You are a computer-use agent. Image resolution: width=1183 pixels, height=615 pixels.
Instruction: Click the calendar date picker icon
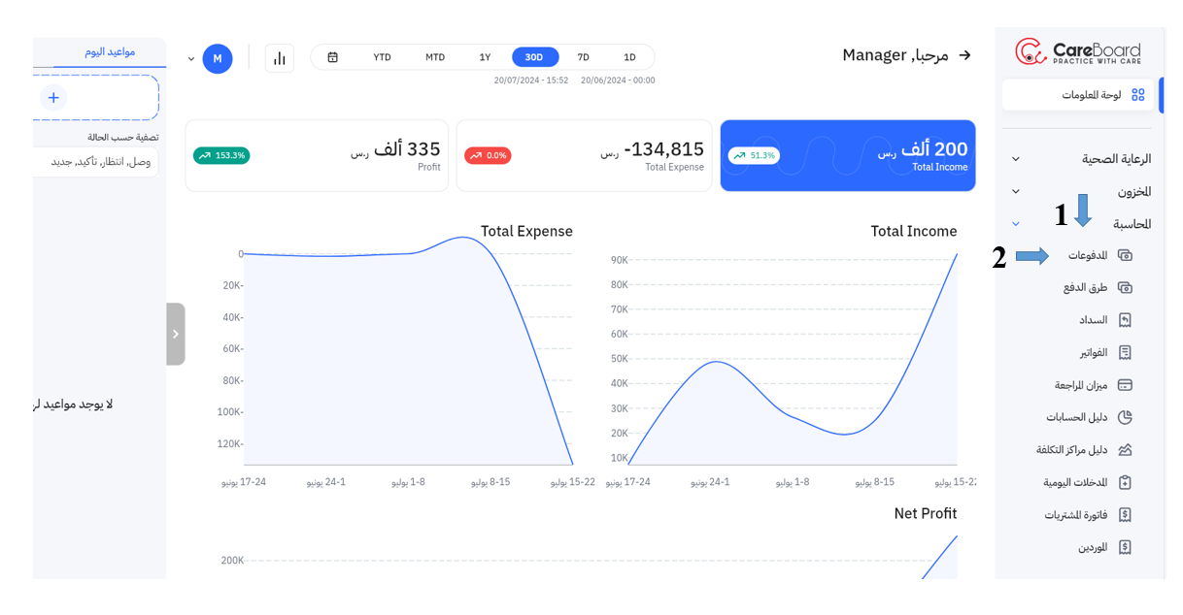pos(332,57)
